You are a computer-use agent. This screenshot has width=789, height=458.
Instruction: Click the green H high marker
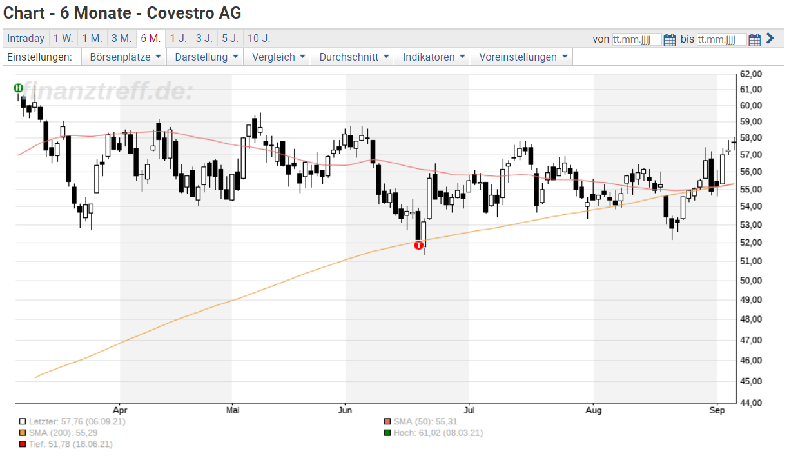point(18,88)
